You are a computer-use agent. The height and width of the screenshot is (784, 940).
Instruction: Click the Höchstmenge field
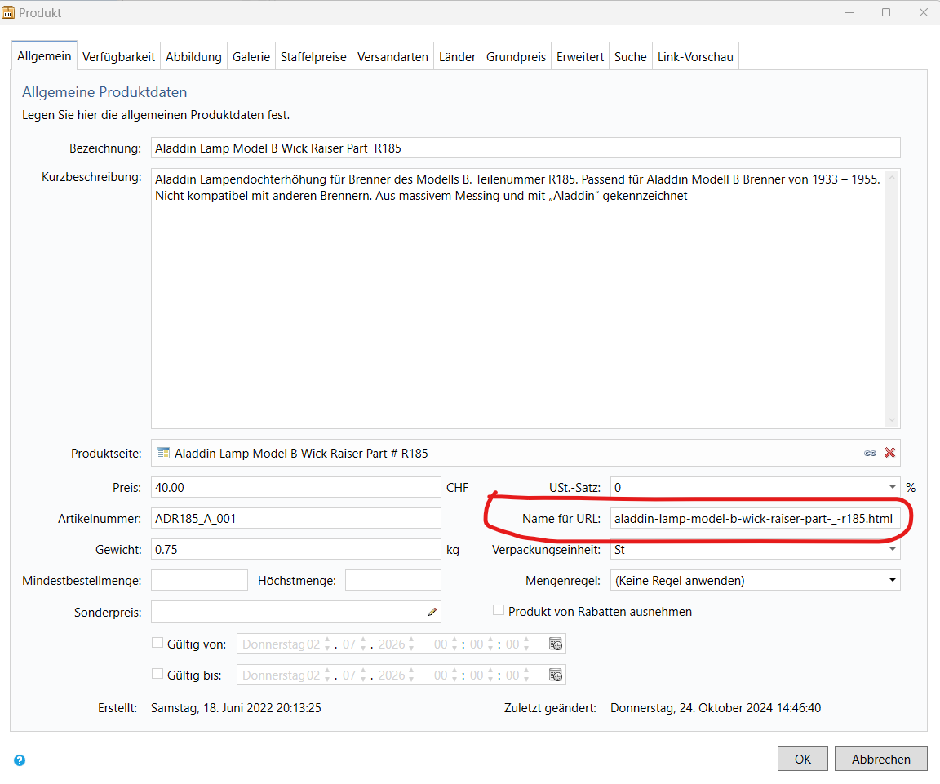point(393,580)
